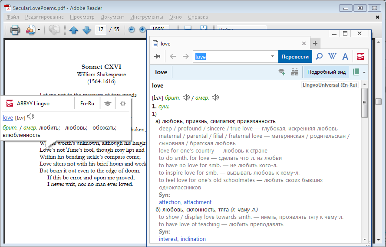Click the magnifier search icon beside Перевести

click(x=319, y=56)
